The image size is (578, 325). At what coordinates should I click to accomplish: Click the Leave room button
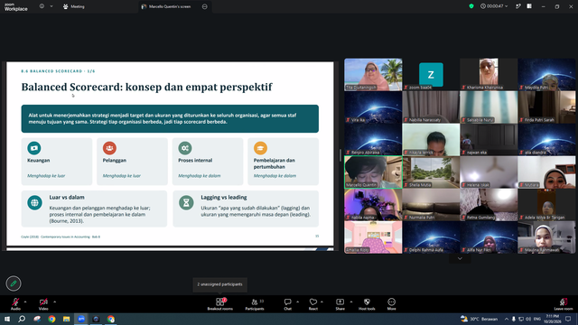pyautogui.click(x=564, y=304)
